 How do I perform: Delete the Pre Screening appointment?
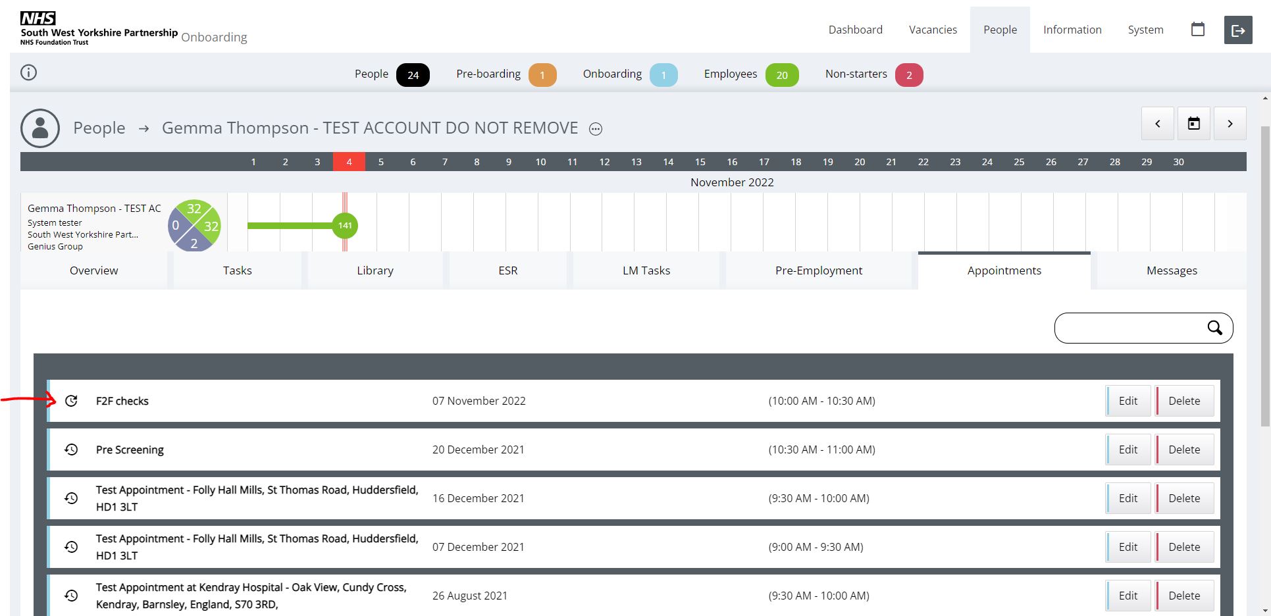pyautogui.click(x=1183, y=449)
